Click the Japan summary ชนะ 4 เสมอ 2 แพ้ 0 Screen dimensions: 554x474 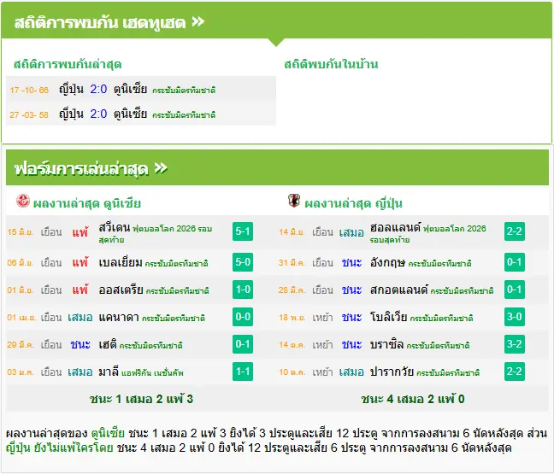(x=413, y=399)
